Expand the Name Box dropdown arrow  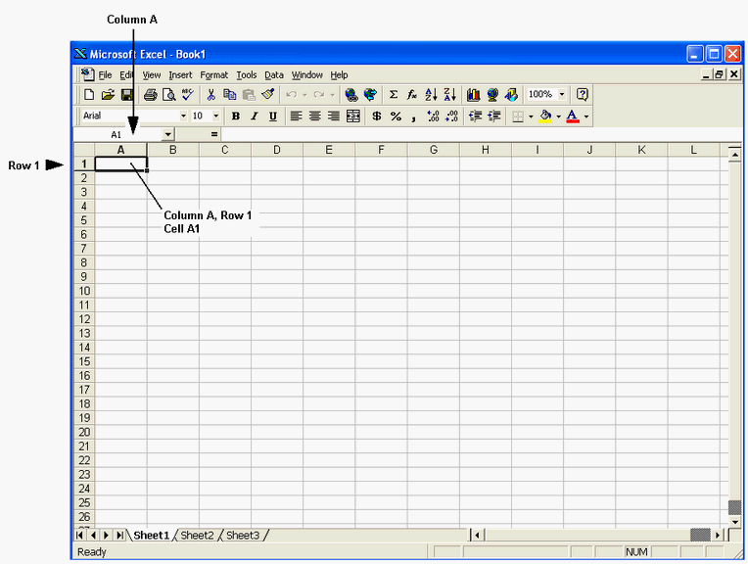point(168,134)
